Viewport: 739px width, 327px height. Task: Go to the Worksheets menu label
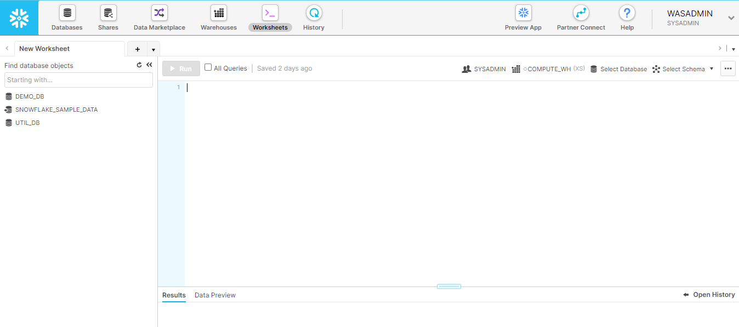(x=270, y=27)
